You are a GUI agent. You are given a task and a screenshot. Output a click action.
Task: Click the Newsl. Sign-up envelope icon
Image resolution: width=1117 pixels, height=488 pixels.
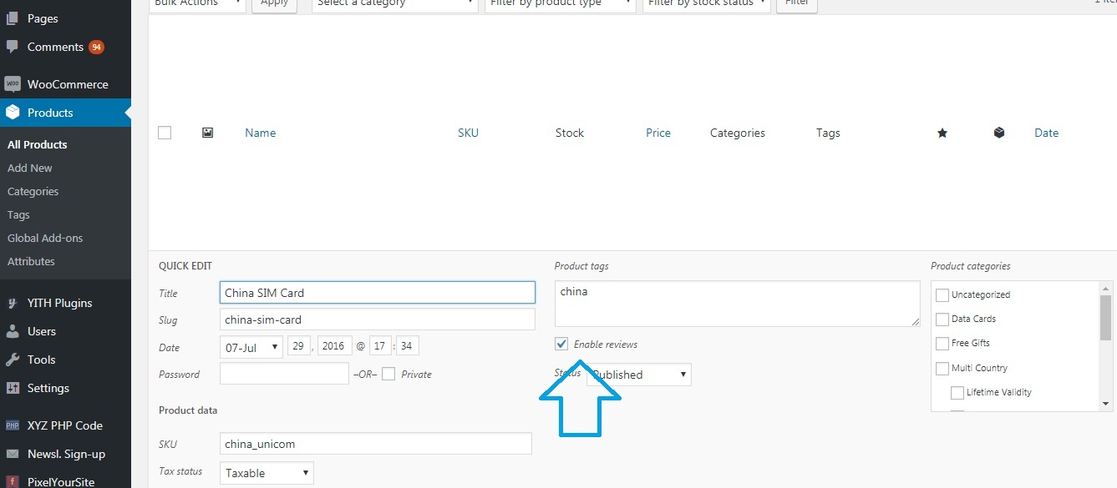coord(13,454)
